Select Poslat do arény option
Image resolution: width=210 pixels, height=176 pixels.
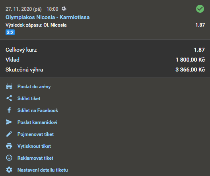click(x=34, y=87)
